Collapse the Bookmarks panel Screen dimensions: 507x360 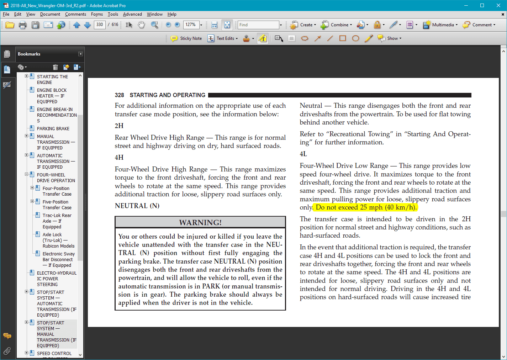[x=81, y=54]
